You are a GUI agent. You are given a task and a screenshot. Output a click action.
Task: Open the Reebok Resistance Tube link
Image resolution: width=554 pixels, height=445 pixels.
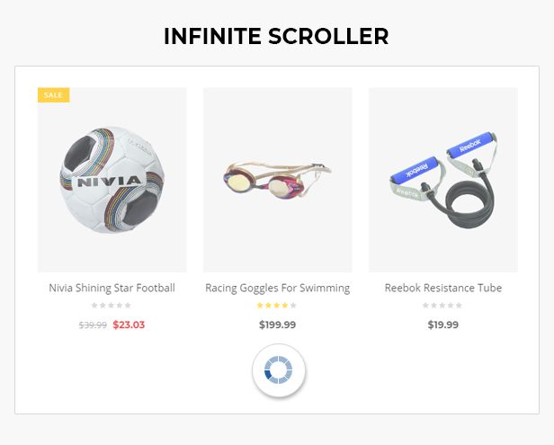pyautogui.click(x=442, y=289)
